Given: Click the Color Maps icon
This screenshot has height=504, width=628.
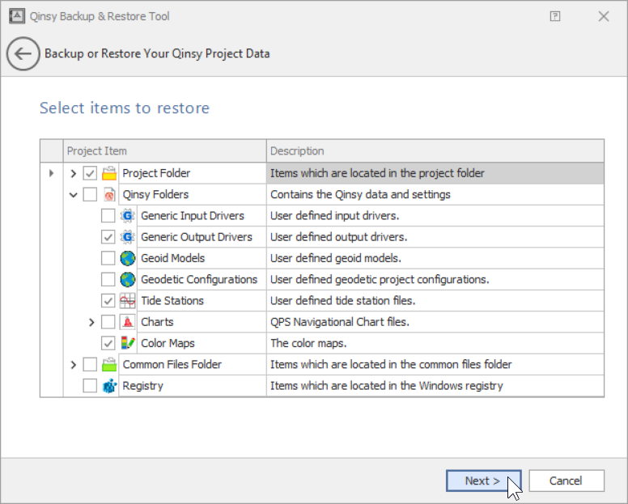Looking at the screenshot, I should (128, 343).
